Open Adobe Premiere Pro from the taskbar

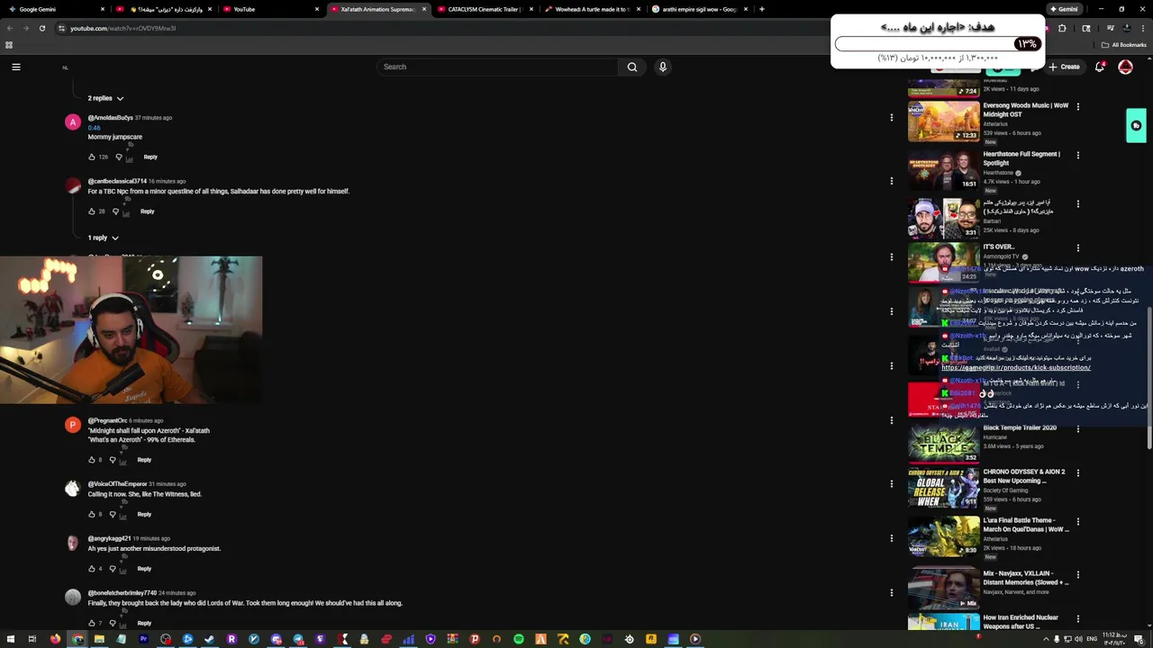pos(143,639)
